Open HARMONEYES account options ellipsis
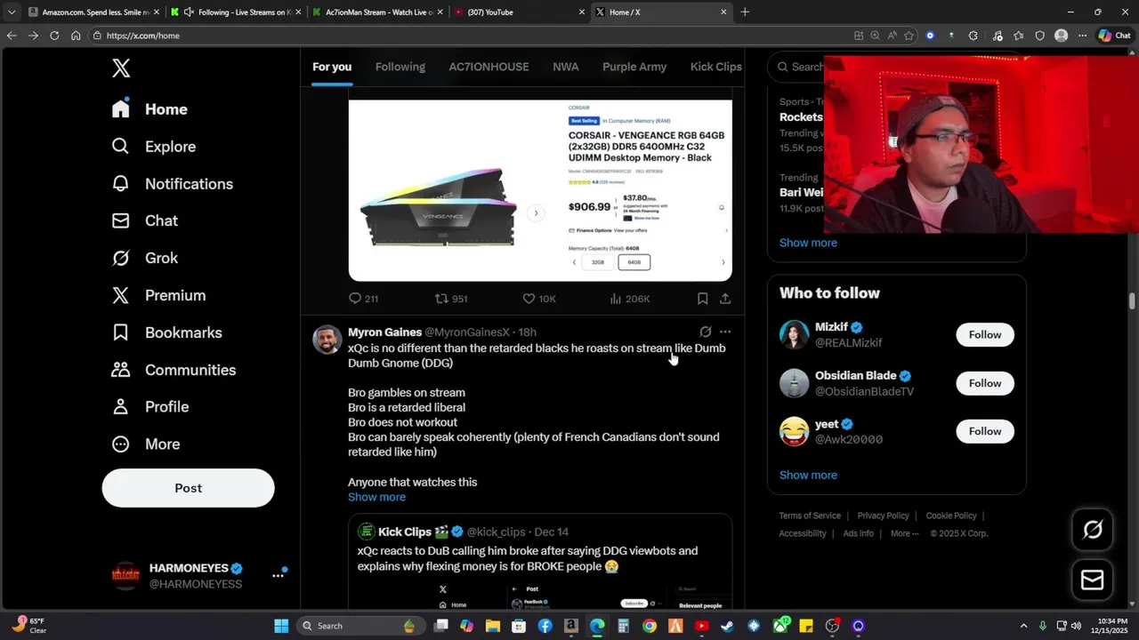 pos(278,575)
